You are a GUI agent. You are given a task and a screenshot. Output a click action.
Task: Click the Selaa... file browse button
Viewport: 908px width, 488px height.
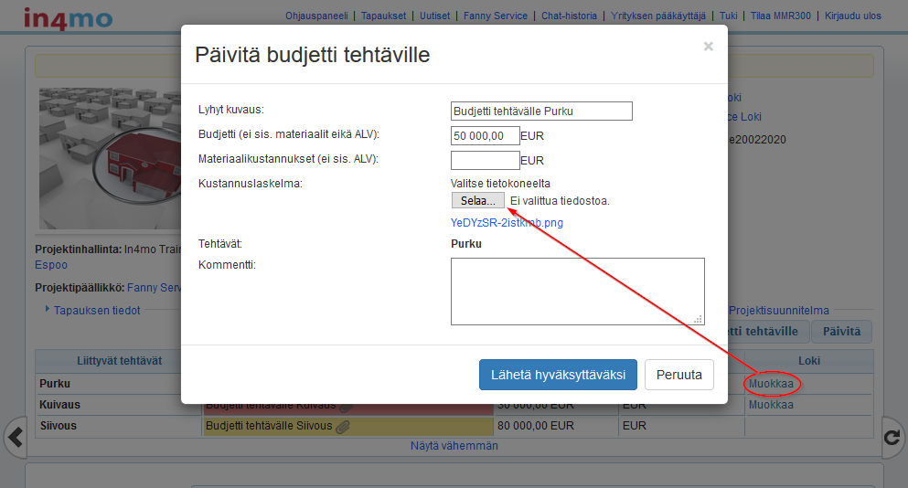tap(477, 200)
